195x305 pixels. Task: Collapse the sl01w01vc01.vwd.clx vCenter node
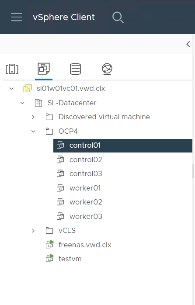tap(11, 89)
